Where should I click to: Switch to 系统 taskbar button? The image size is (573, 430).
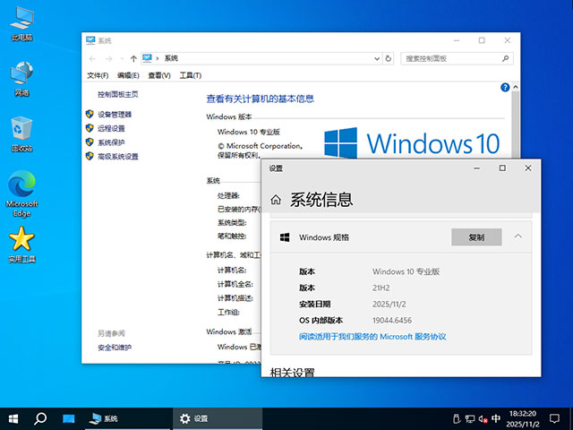pyautogui.click(x=128, y=418)
